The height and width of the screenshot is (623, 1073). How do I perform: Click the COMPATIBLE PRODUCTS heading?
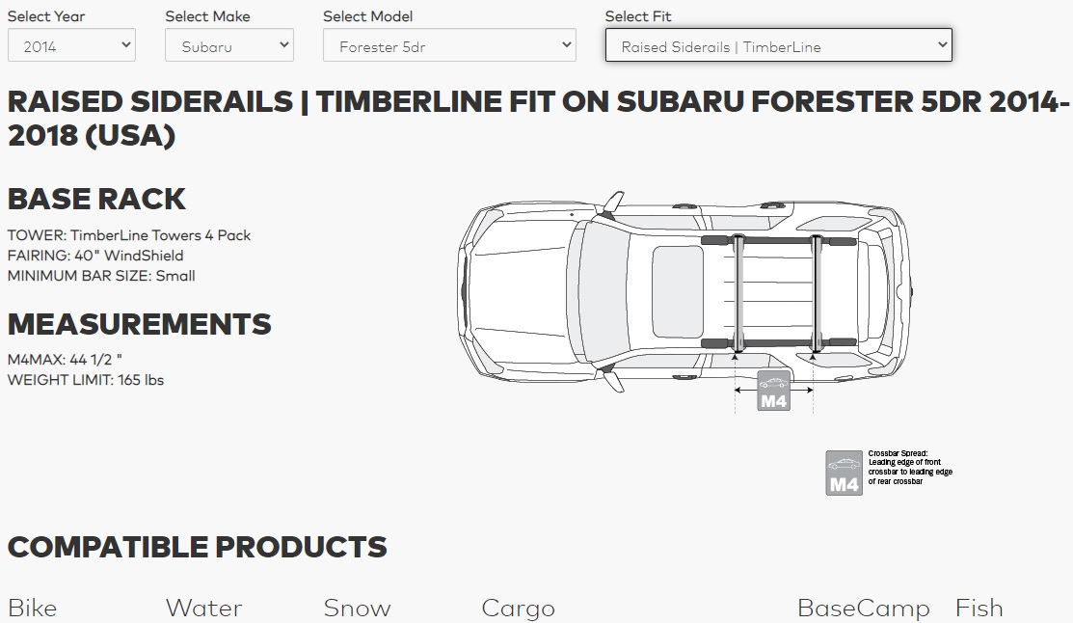[197, 547]
